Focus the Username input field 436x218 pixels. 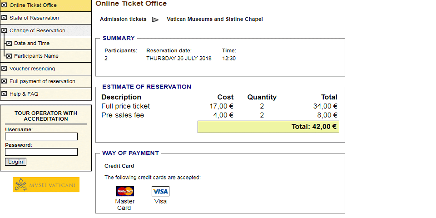pyautogui.click(x=41, y=137)
